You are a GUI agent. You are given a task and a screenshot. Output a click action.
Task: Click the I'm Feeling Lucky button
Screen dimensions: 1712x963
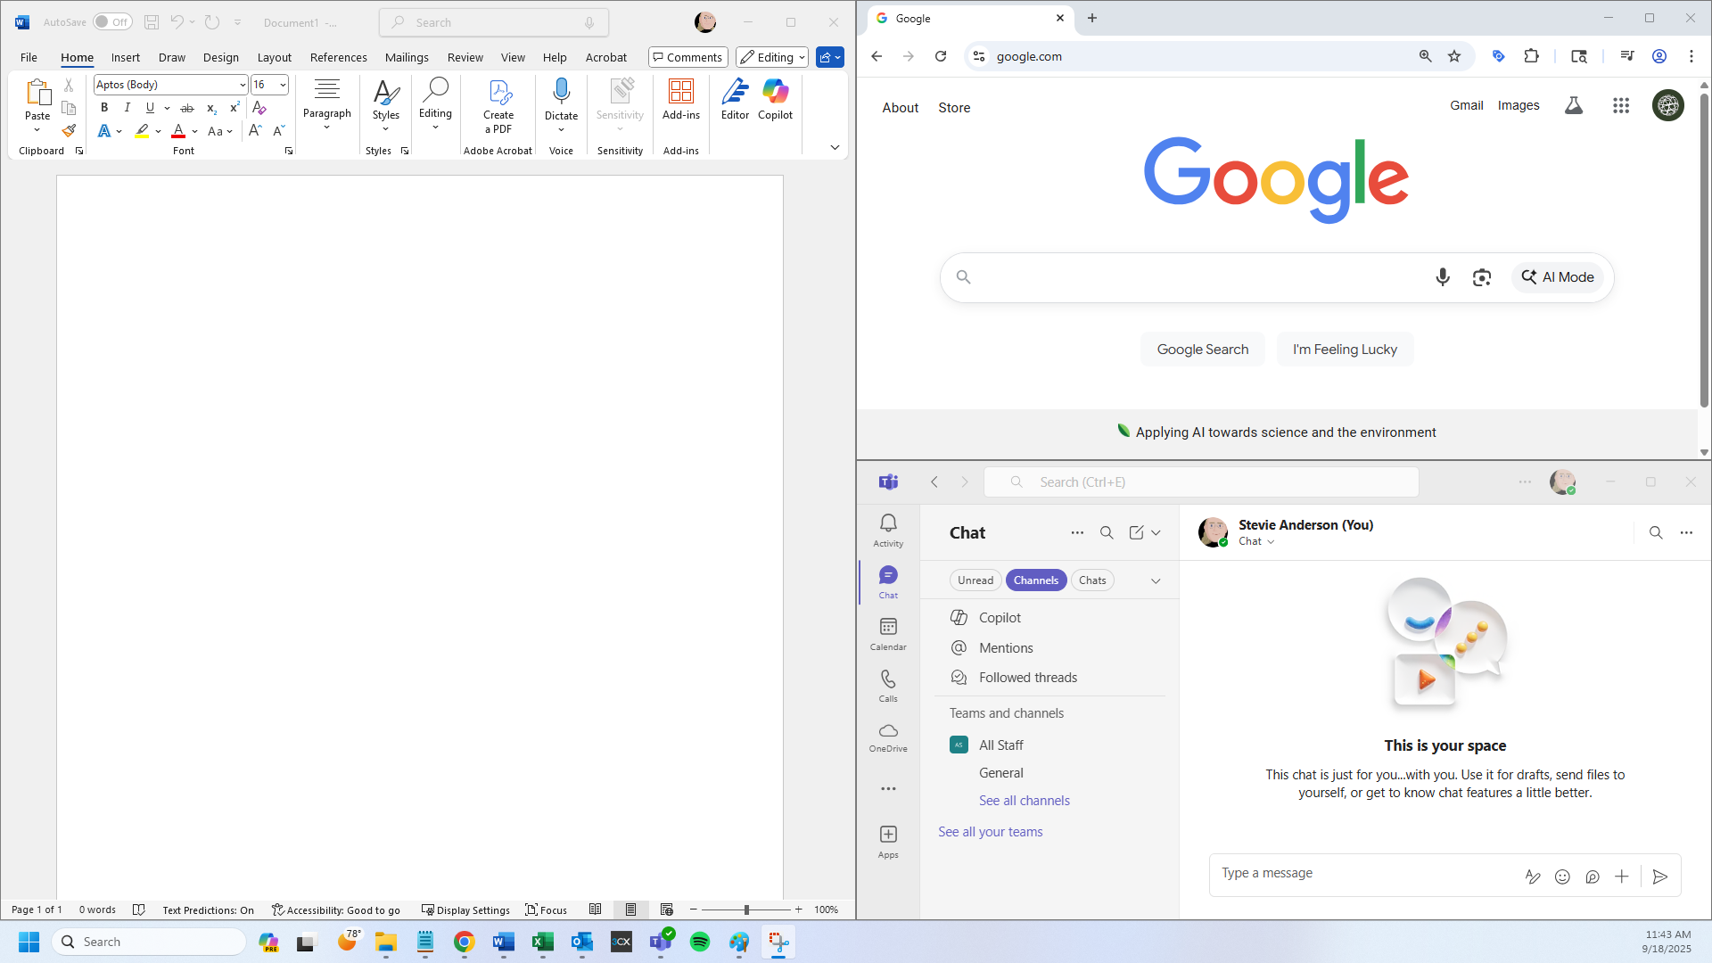1344,350
